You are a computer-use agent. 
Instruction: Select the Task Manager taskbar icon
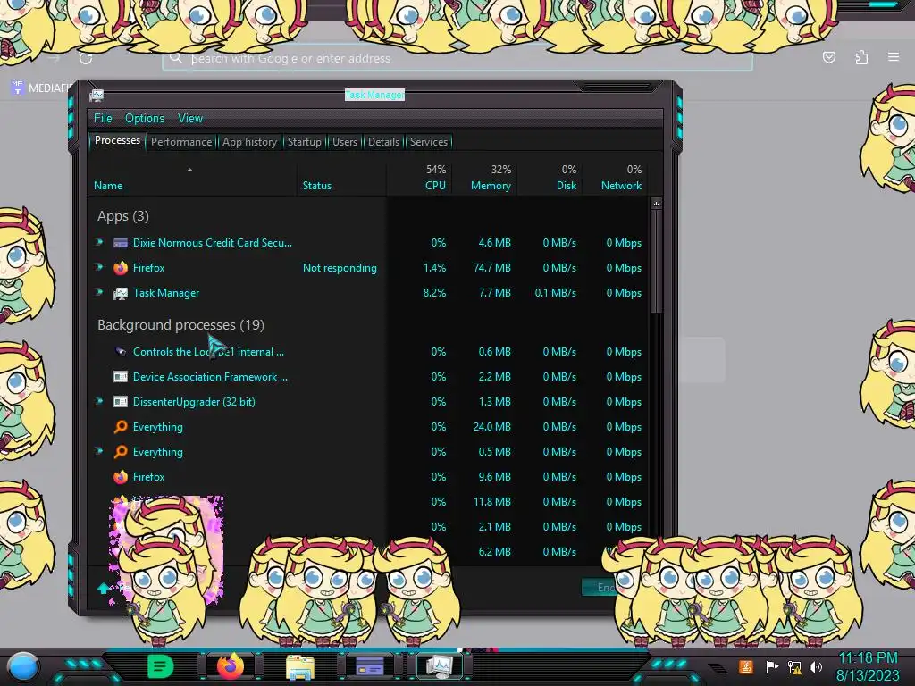tap(439, 666)
